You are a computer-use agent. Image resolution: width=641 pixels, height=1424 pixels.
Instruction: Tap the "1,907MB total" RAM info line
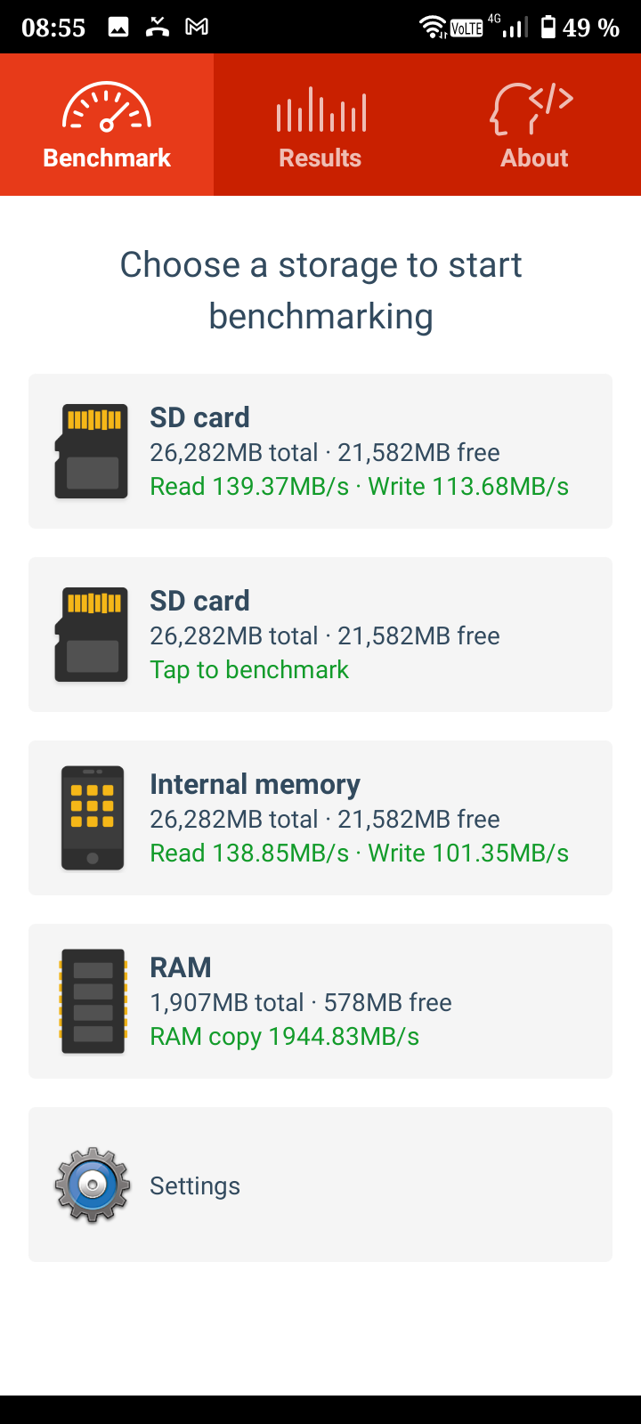click(x=227, y=1002)
